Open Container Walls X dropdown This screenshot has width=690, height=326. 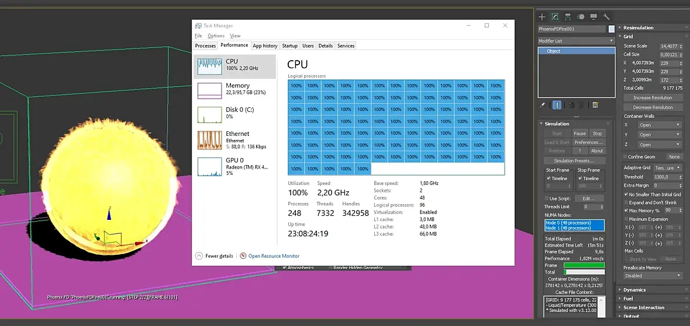(x=660, y=125)
